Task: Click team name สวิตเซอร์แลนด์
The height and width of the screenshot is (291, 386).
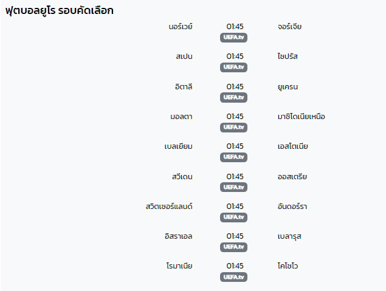Action: coord(169,206)
